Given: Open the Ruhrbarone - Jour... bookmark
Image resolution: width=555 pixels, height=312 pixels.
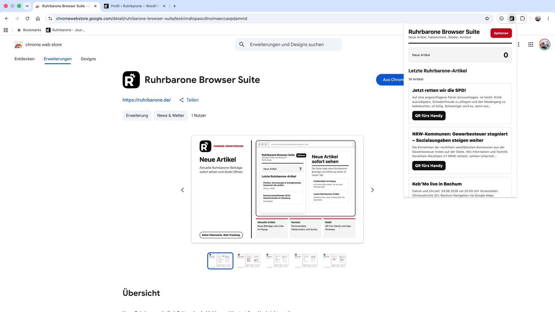Looking at the screenshot, I should point(66,30).
